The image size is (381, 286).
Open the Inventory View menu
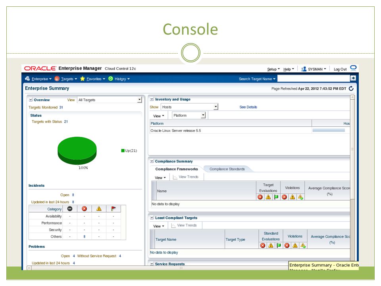coord(159,116)
